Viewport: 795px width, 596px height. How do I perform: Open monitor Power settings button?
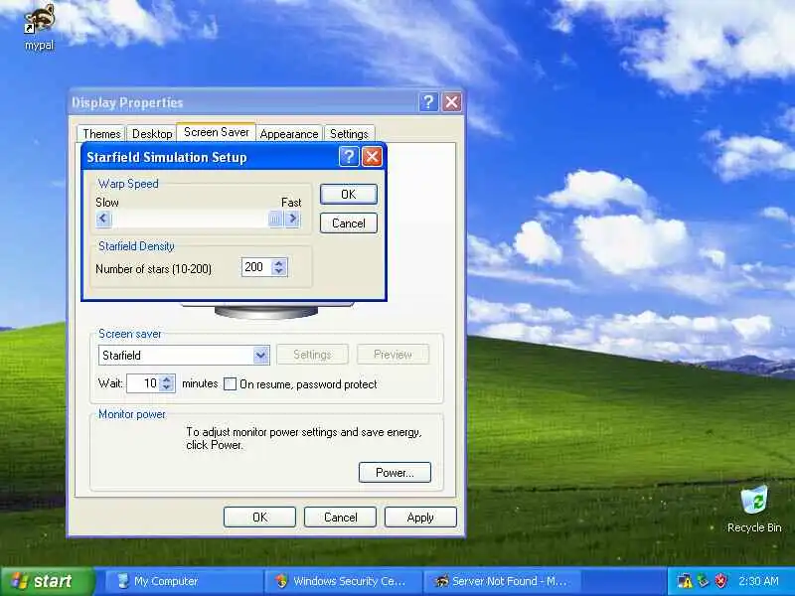395,473
